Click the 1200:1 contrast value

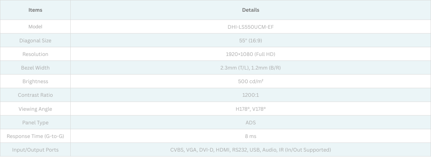tap(250, 95)
